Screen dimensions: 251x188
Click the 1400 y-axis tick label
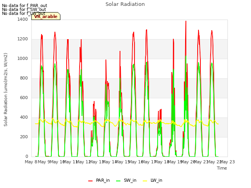23,19
